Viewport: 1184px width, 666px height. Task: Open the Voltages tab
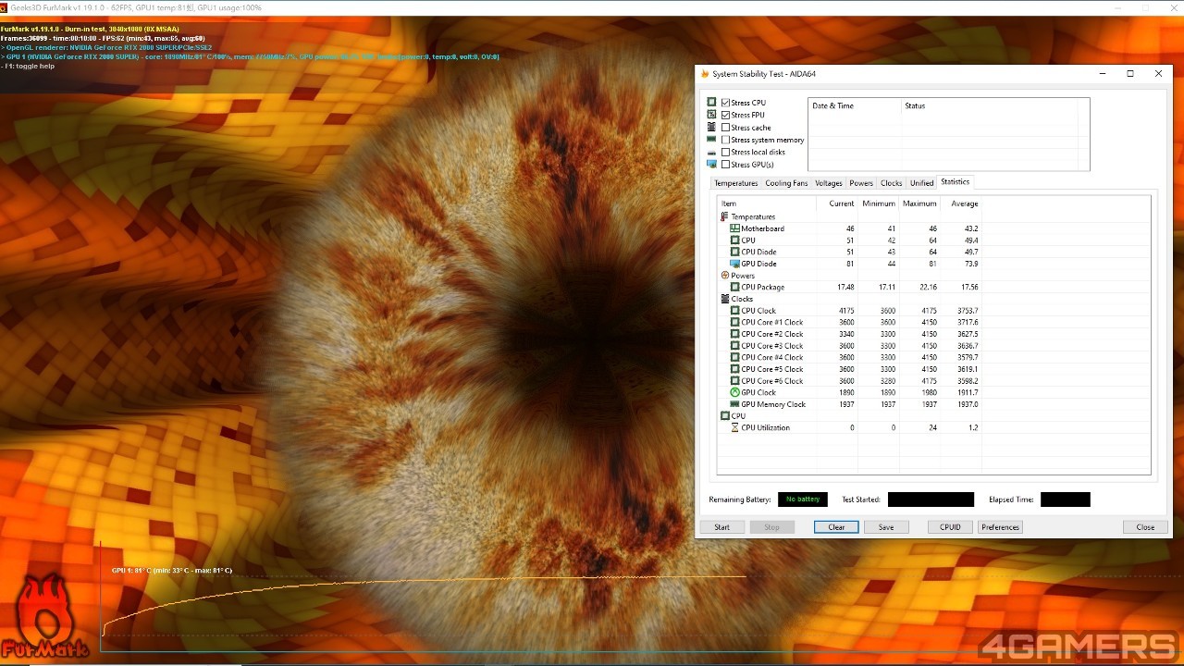(x=829, y=183)
